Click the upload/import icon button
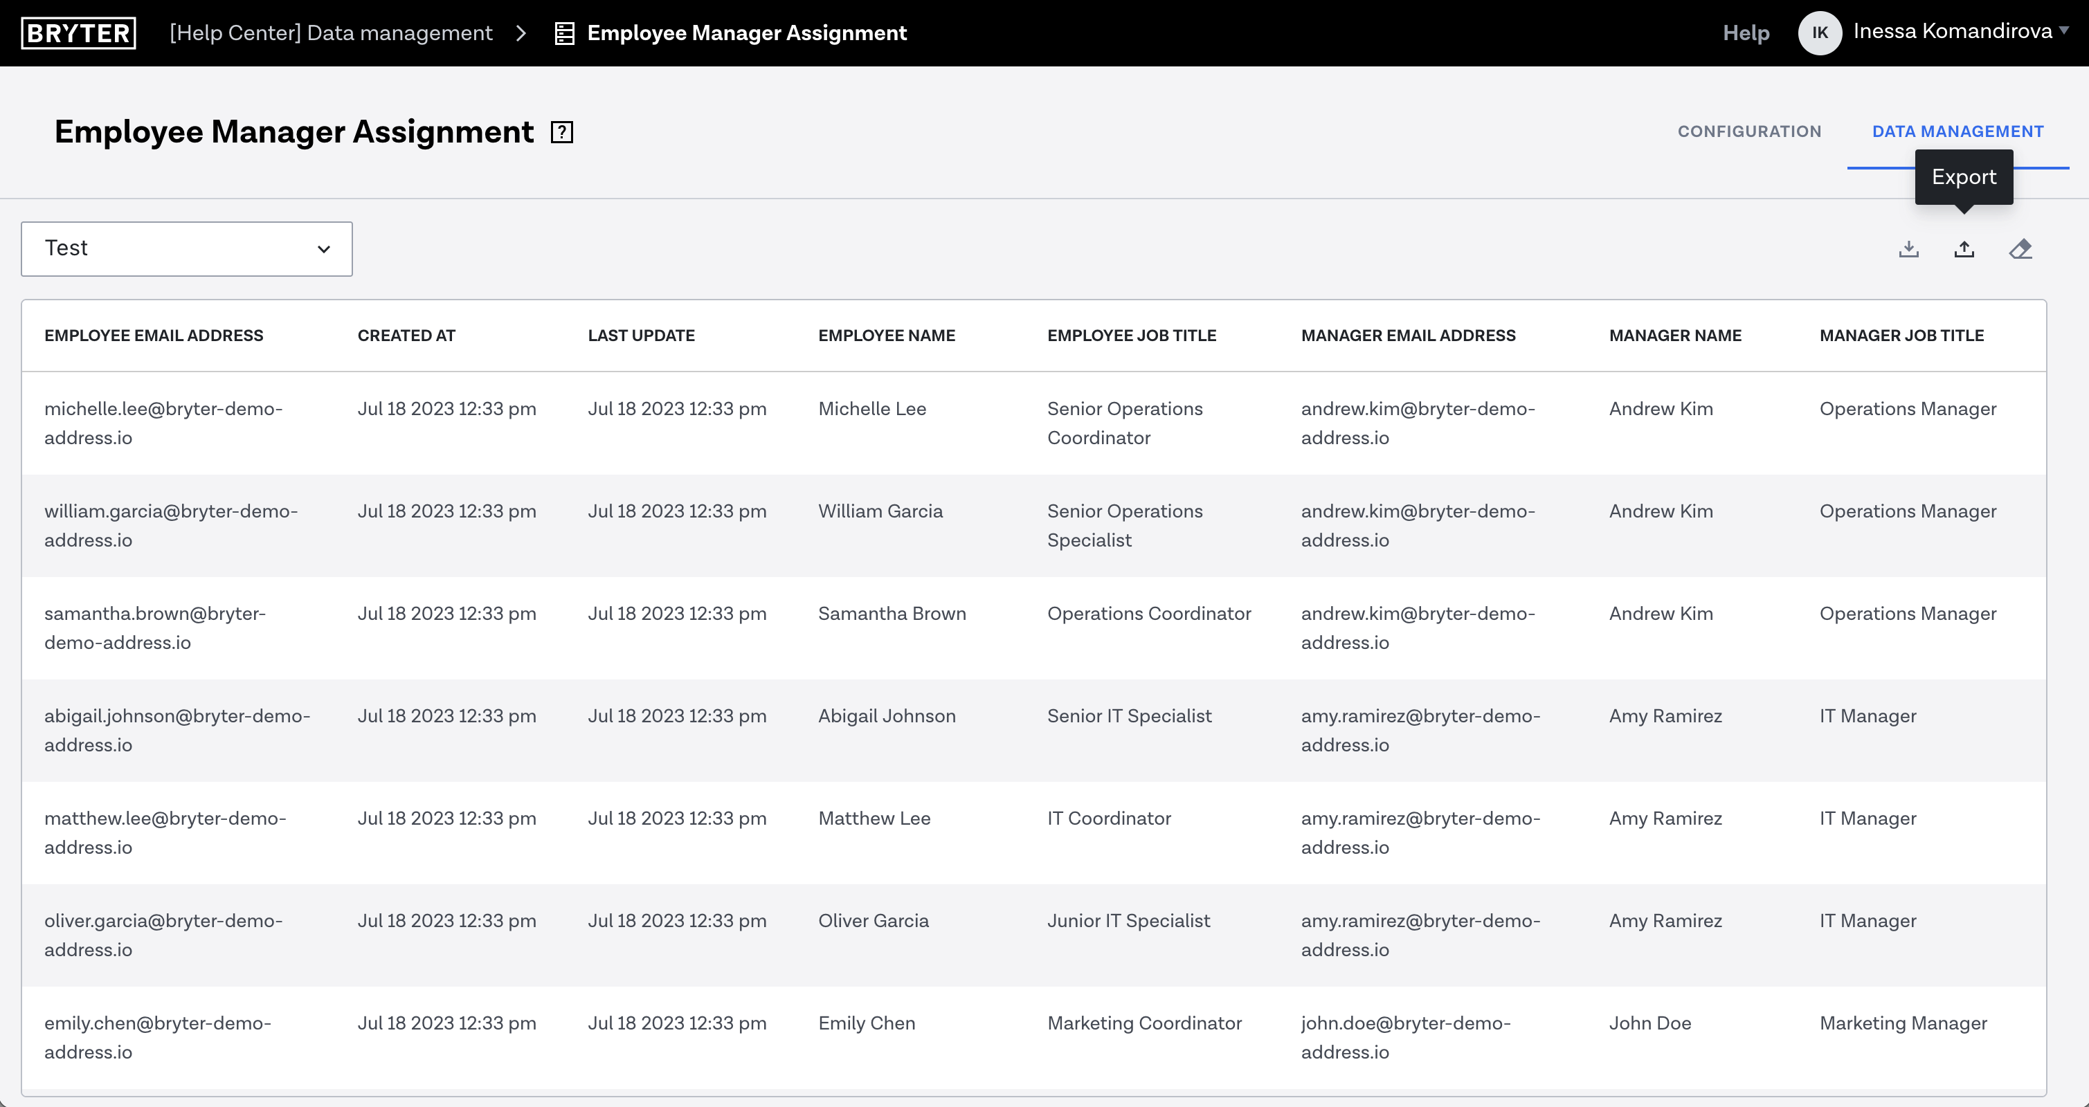This screenshot has width=2089, height=1107. (1964, 248)
